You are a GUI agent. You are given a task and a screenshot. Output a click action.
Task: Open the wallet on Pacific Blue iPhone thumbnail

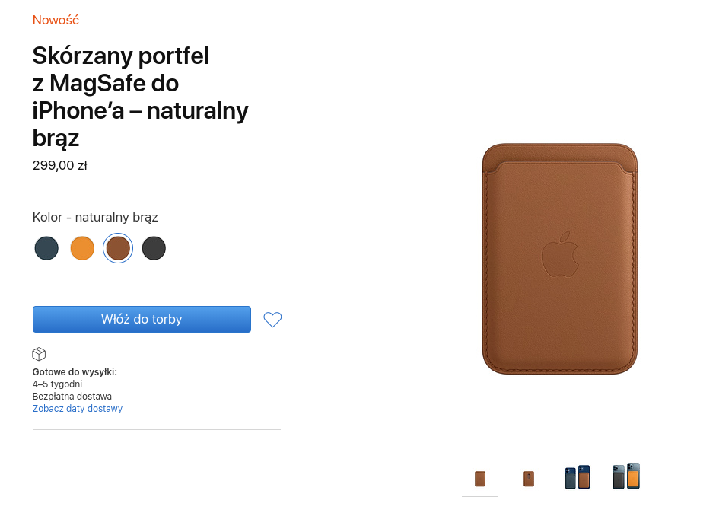[x=625, y=477]
